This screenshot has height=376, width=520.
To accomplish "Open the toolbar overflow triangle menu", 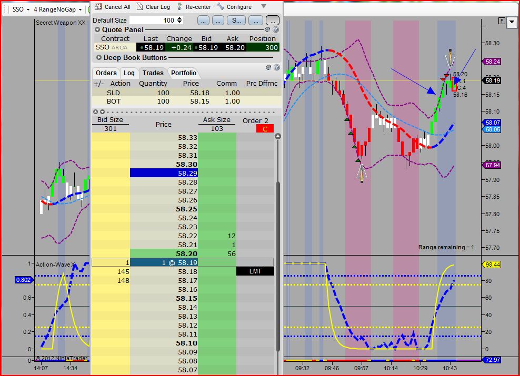I will tap(264, 6).
